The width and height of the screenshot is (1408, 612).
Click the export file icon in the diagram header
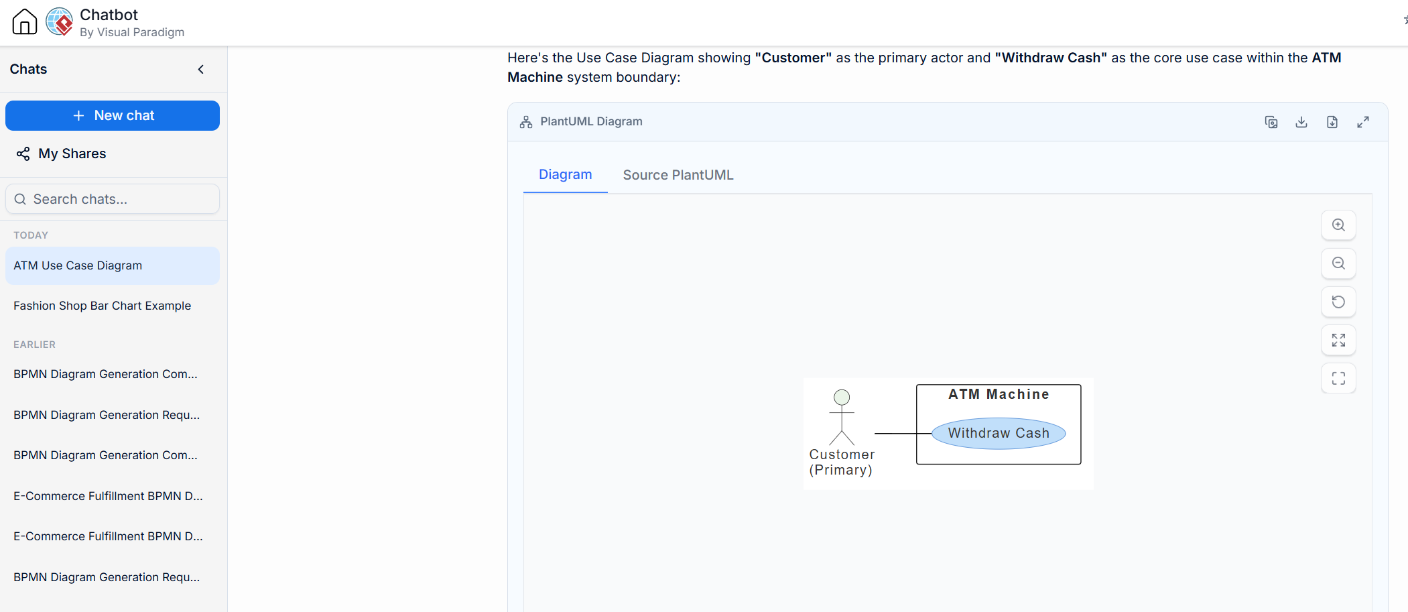click(x=1332, y=122)
